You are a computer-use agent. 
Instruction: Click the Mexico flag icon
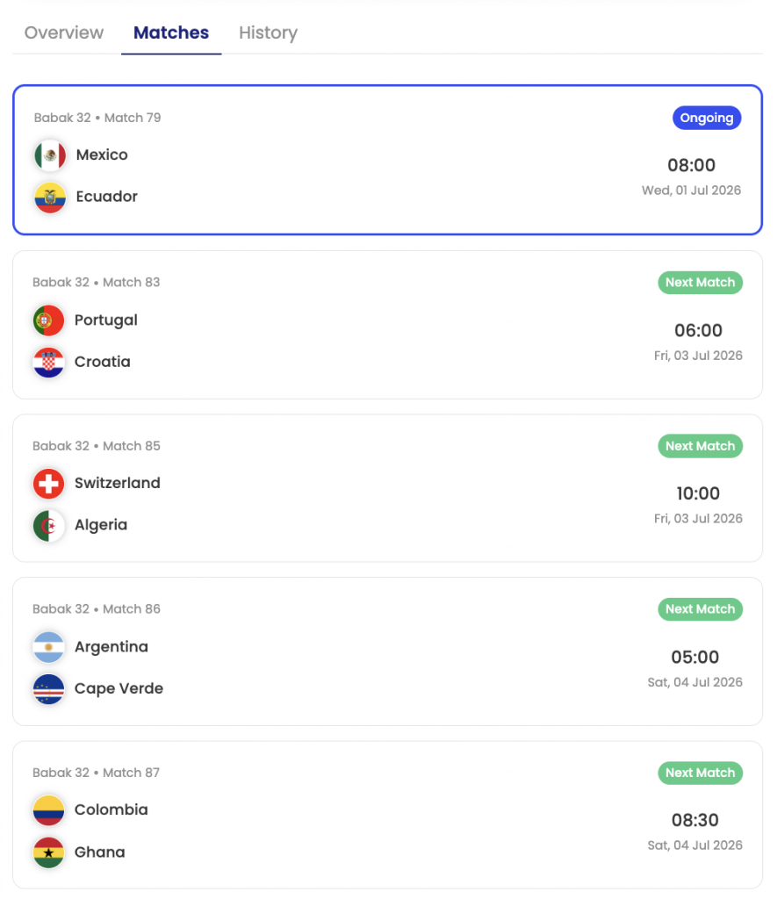point(50,155)
